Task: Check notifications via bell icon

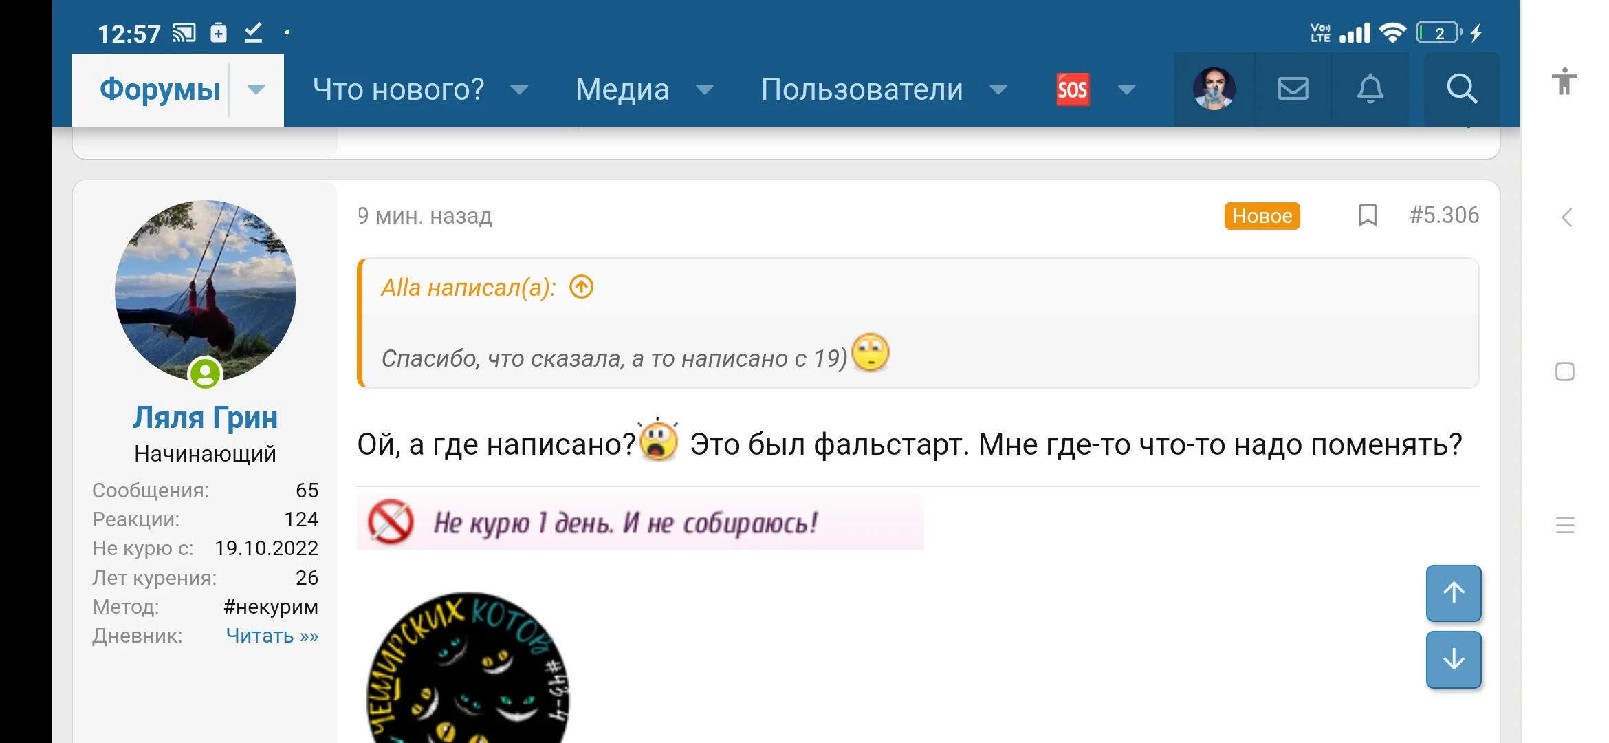Action: pyautogui.click(x=1370, y=89)
